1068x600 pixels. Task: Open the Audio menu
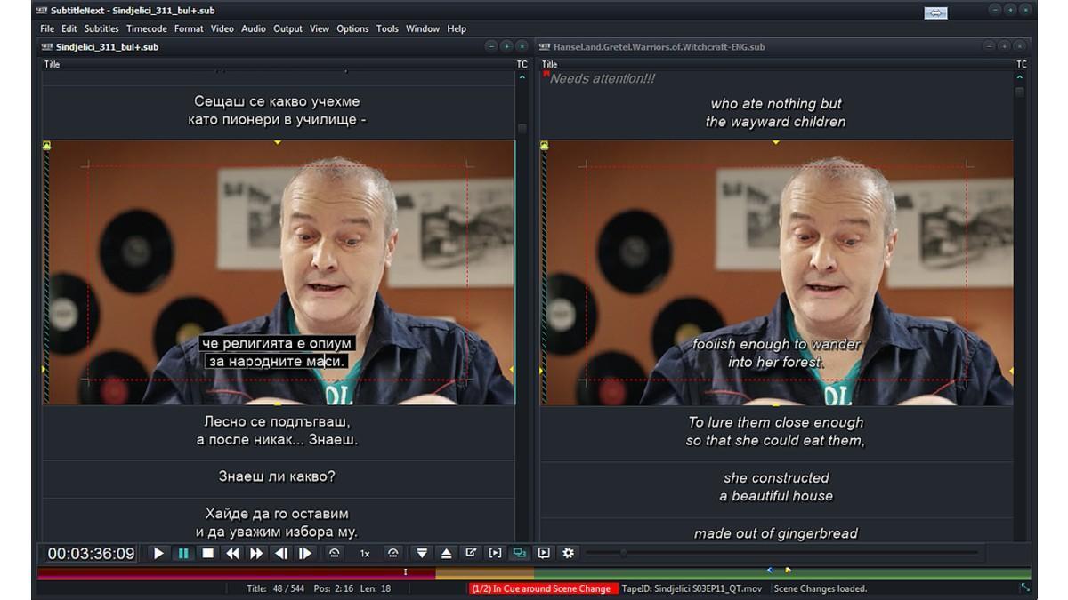pos(254,28)
